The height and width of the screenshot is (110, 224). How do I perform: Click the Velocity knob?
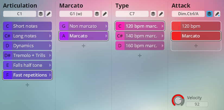(178, 100)
